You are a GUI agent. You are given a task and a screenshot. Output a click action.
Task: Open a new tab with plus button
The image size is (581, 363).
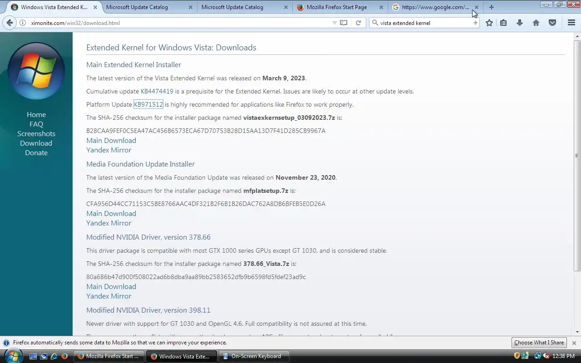491,7
